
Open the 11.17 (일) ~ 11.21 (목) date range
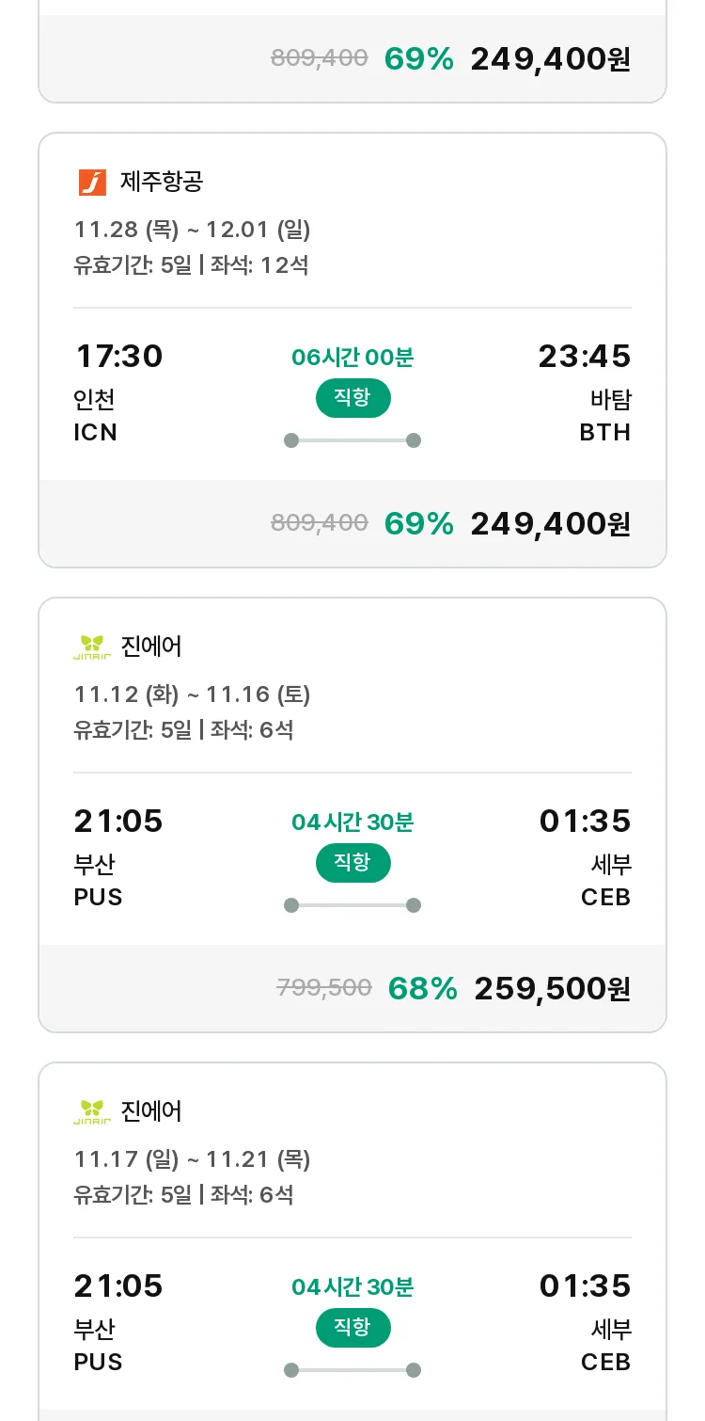click(192, 1159)
